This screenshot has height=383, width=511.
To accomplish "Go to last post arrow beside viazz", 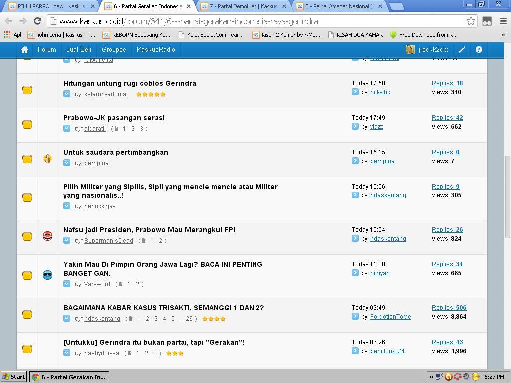I will (x=355, y=126).
